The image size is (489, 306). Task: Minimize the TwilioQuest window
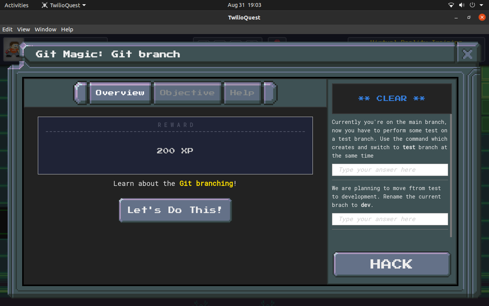(456, 18)
